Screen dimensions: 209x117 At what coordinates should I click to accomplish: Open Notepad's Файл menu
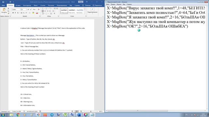[108, 4]
